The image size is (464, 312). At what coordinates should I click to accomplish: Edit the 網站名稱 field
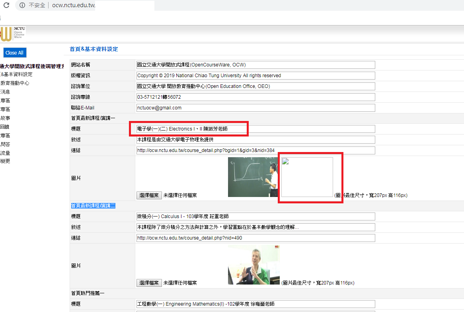255,65
